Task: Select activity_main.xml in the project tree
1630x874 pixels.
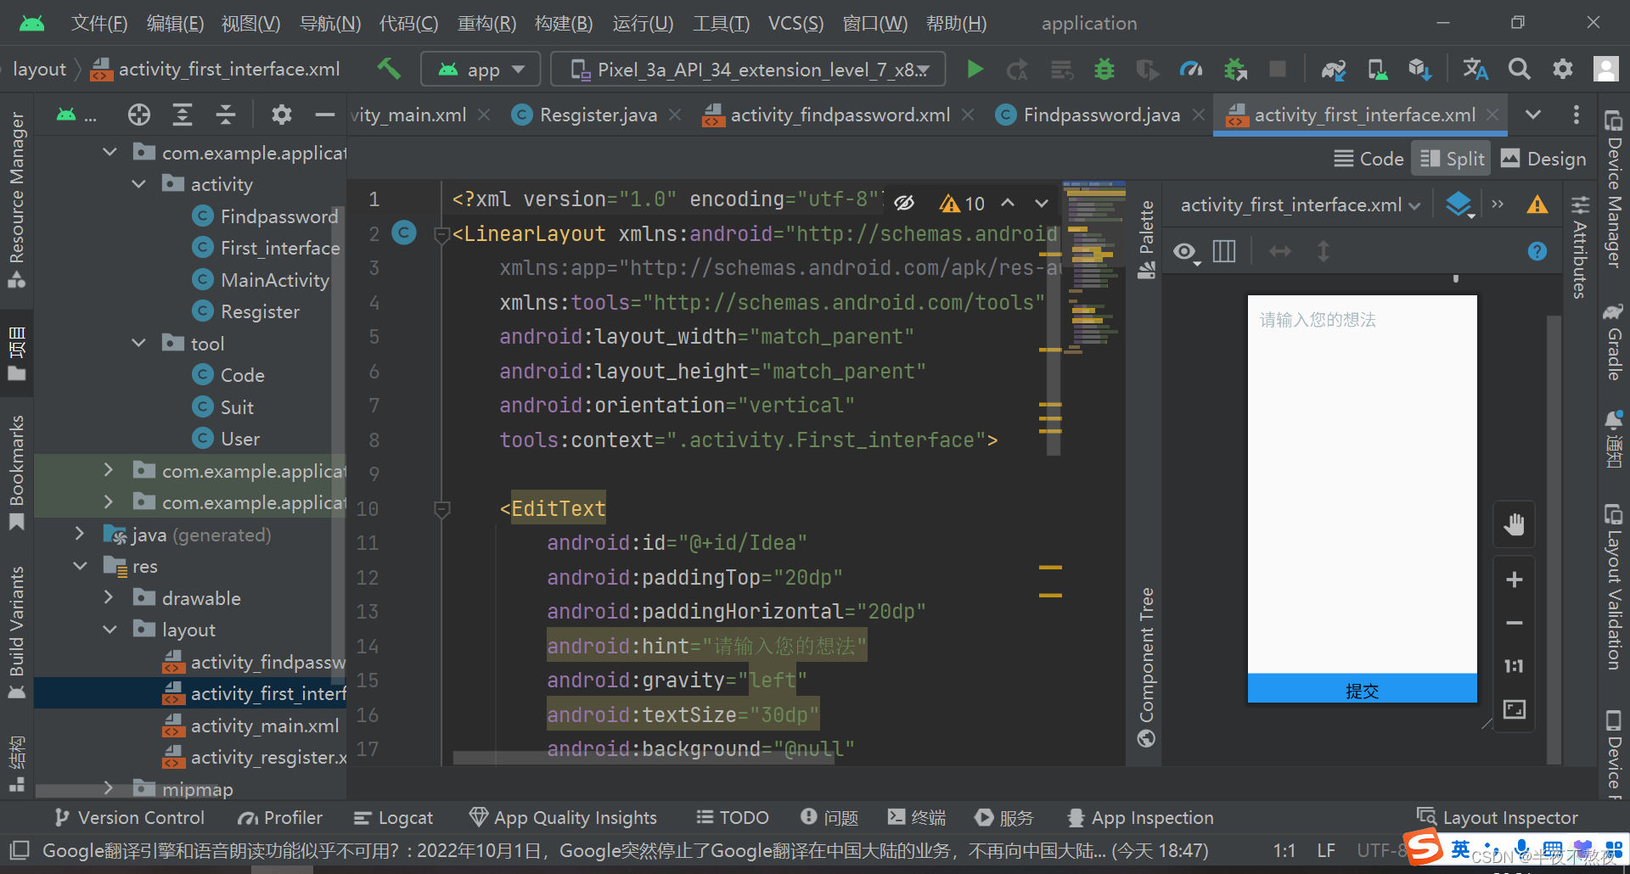Action: 263,726
